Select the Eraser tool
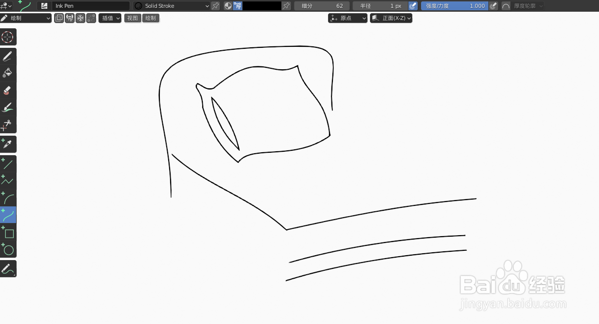 [8, 91]
